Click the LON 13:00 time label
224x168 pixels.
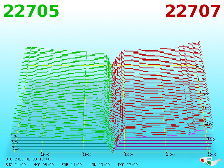pyautogui.click(x=100, y=165)
